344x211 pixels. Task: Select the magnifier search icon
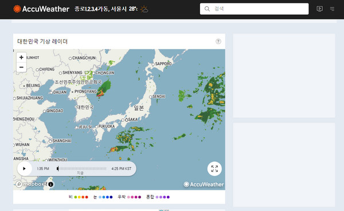207,9
